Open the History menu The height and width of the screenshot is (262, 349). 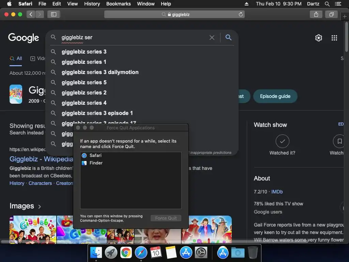[x=92, y=4]
